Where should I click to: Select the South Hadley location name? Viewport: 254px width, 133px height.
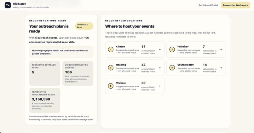[x=186, y=65]
